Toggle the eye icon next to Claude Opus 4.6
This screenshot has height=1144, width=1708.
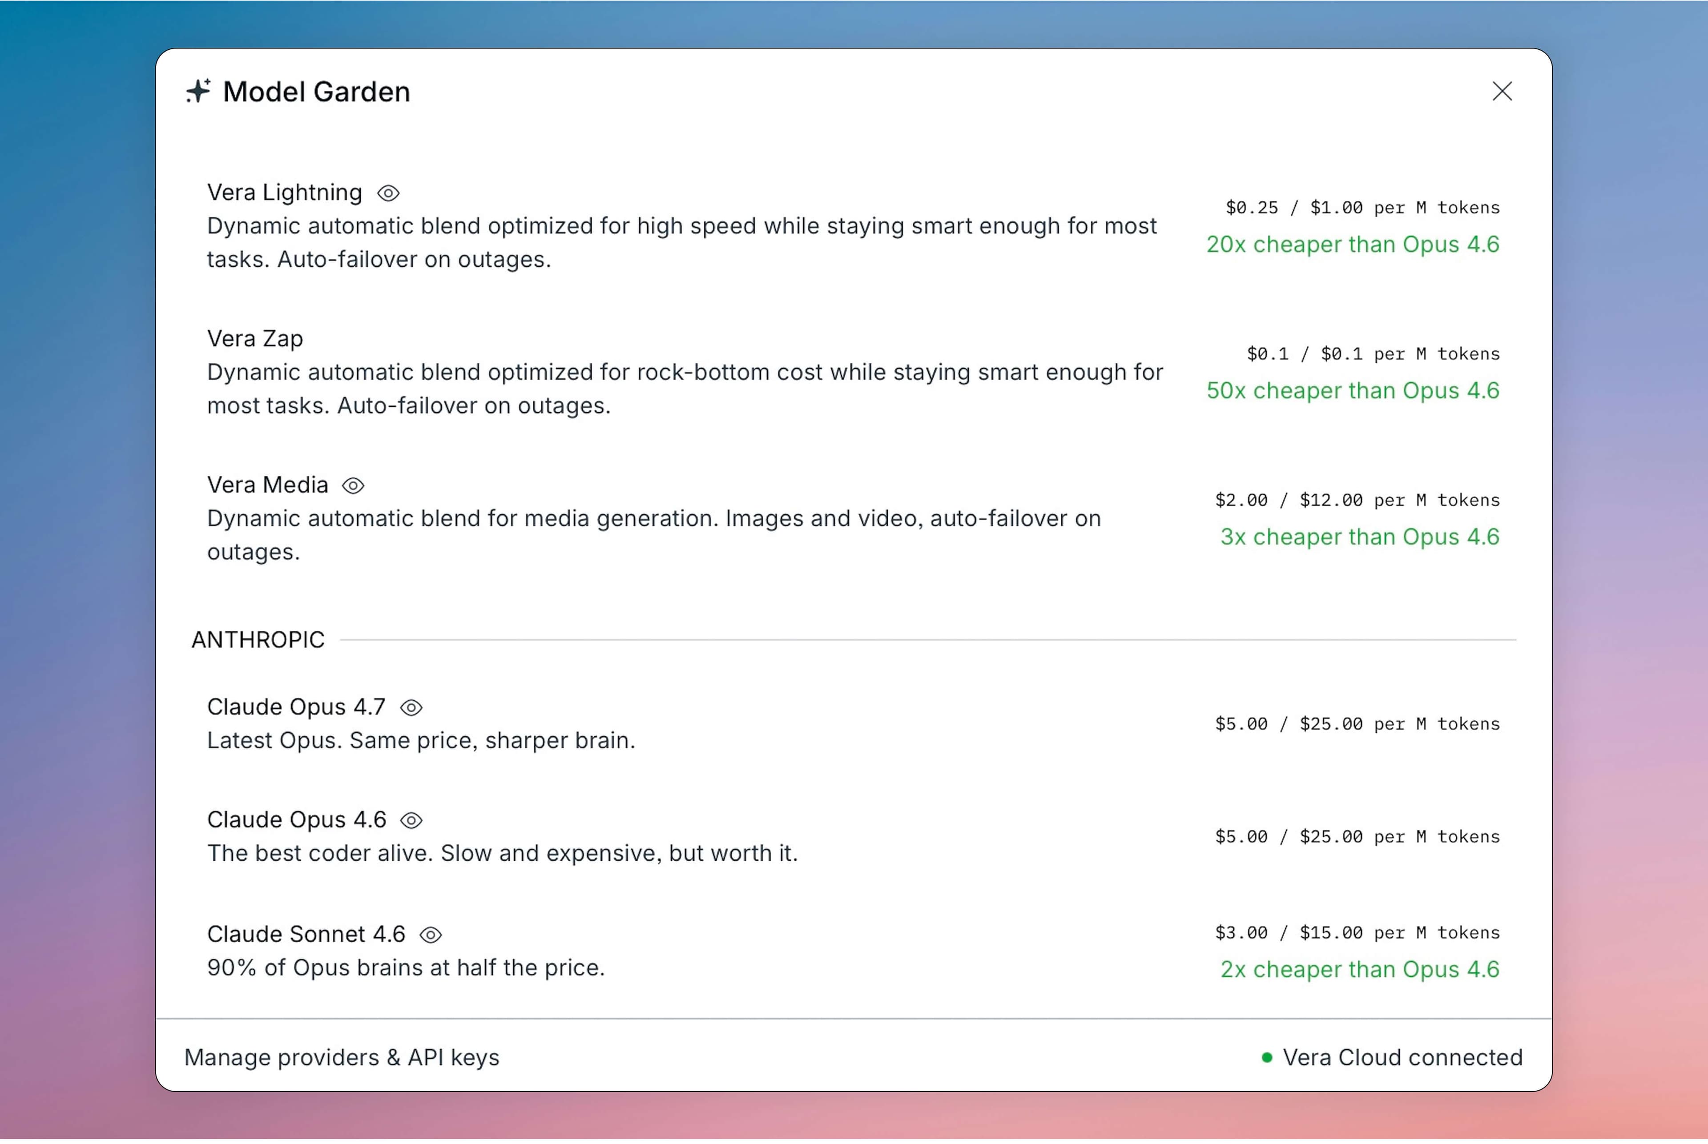(412, 821)
